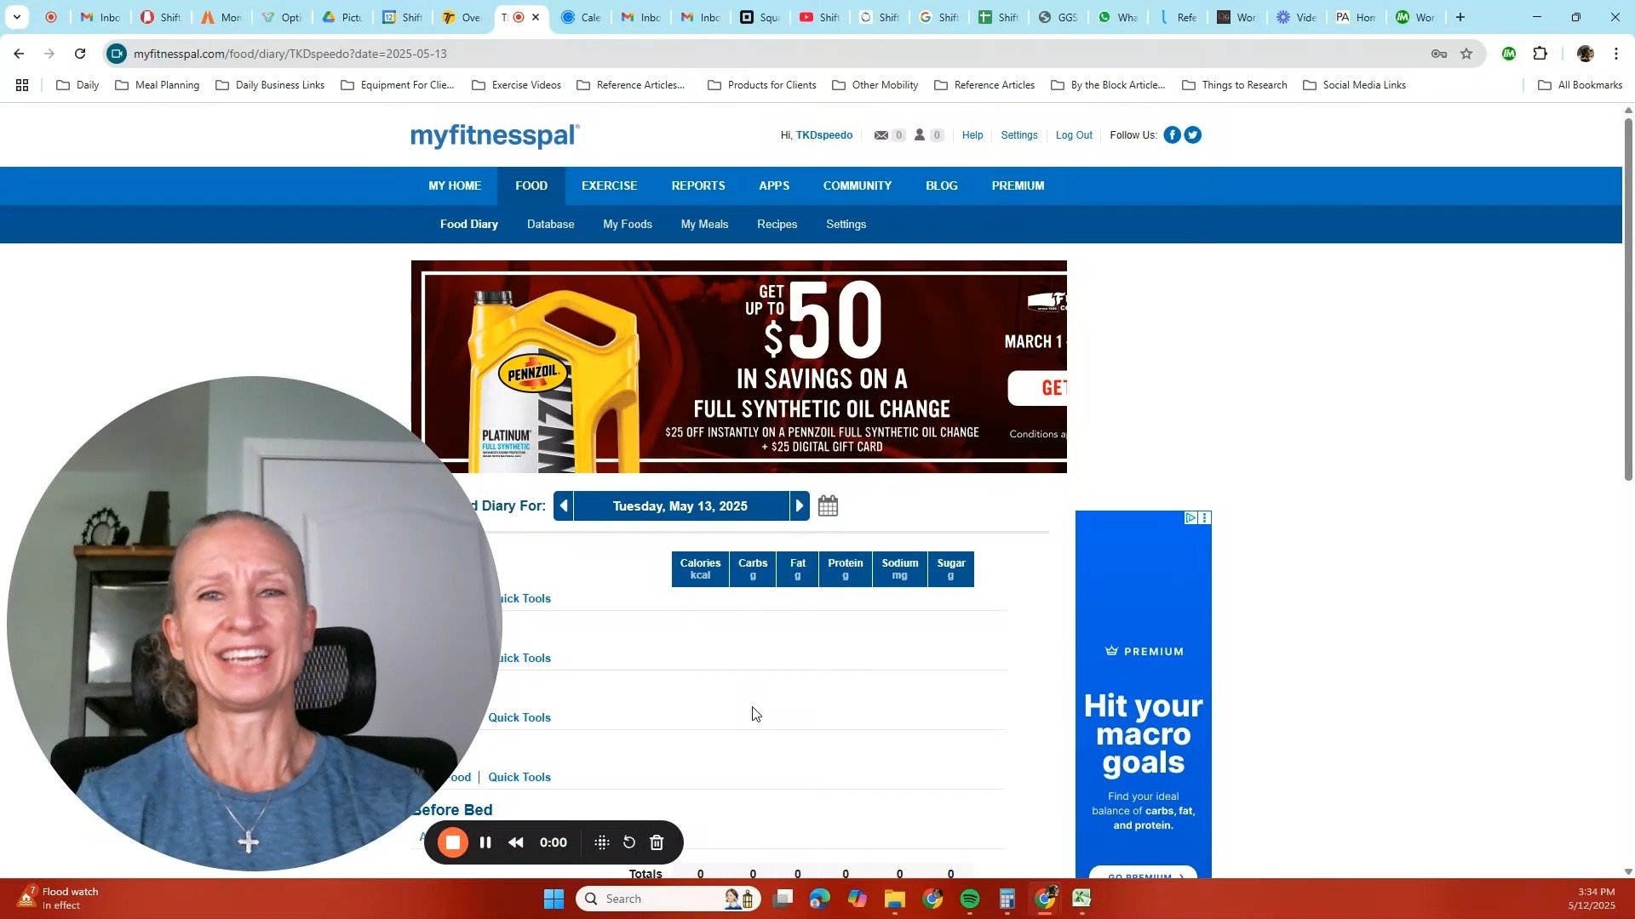
Task: Select the My Meals sub-tab
Action: (704, 225)
